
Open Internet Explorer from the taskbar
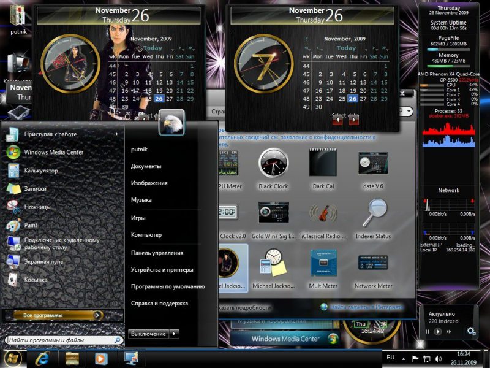[x=42, y=359]
